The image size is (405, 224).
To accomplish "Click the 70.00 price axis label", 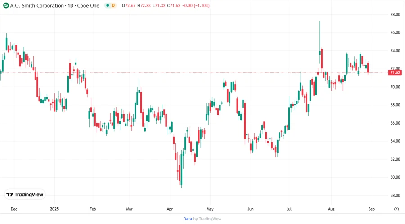I will (x=395, y=87).
